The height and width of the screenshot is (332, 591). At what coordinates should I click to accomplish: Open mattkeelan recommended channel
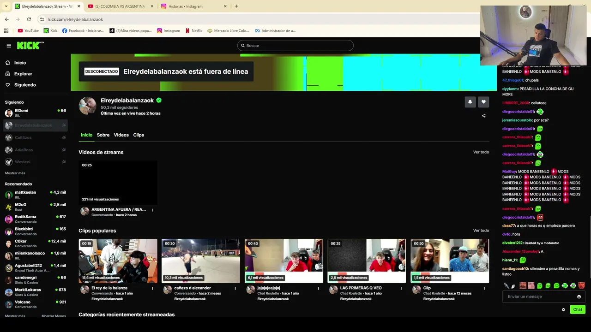point(35,195)
